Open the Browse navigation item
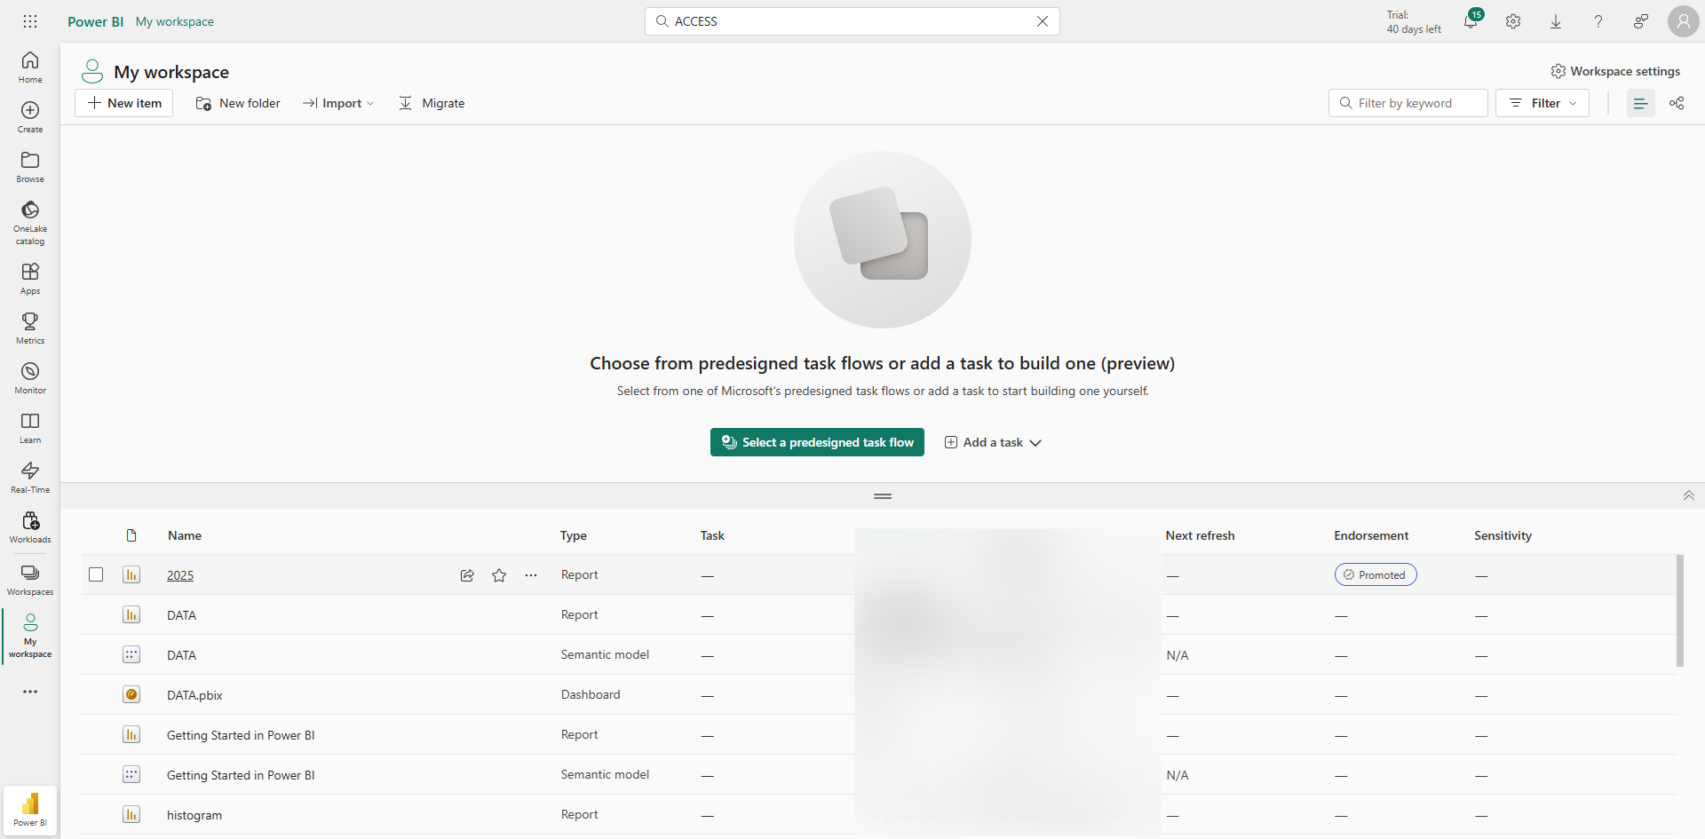The width and height of the screenshot is (1705, 839). [x=30, y=166]
